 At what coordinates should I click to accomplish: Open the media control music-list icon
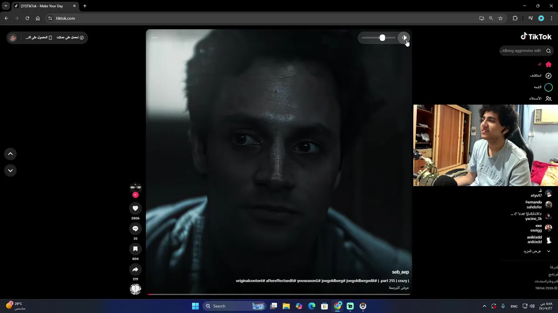(x=531, y=18)
